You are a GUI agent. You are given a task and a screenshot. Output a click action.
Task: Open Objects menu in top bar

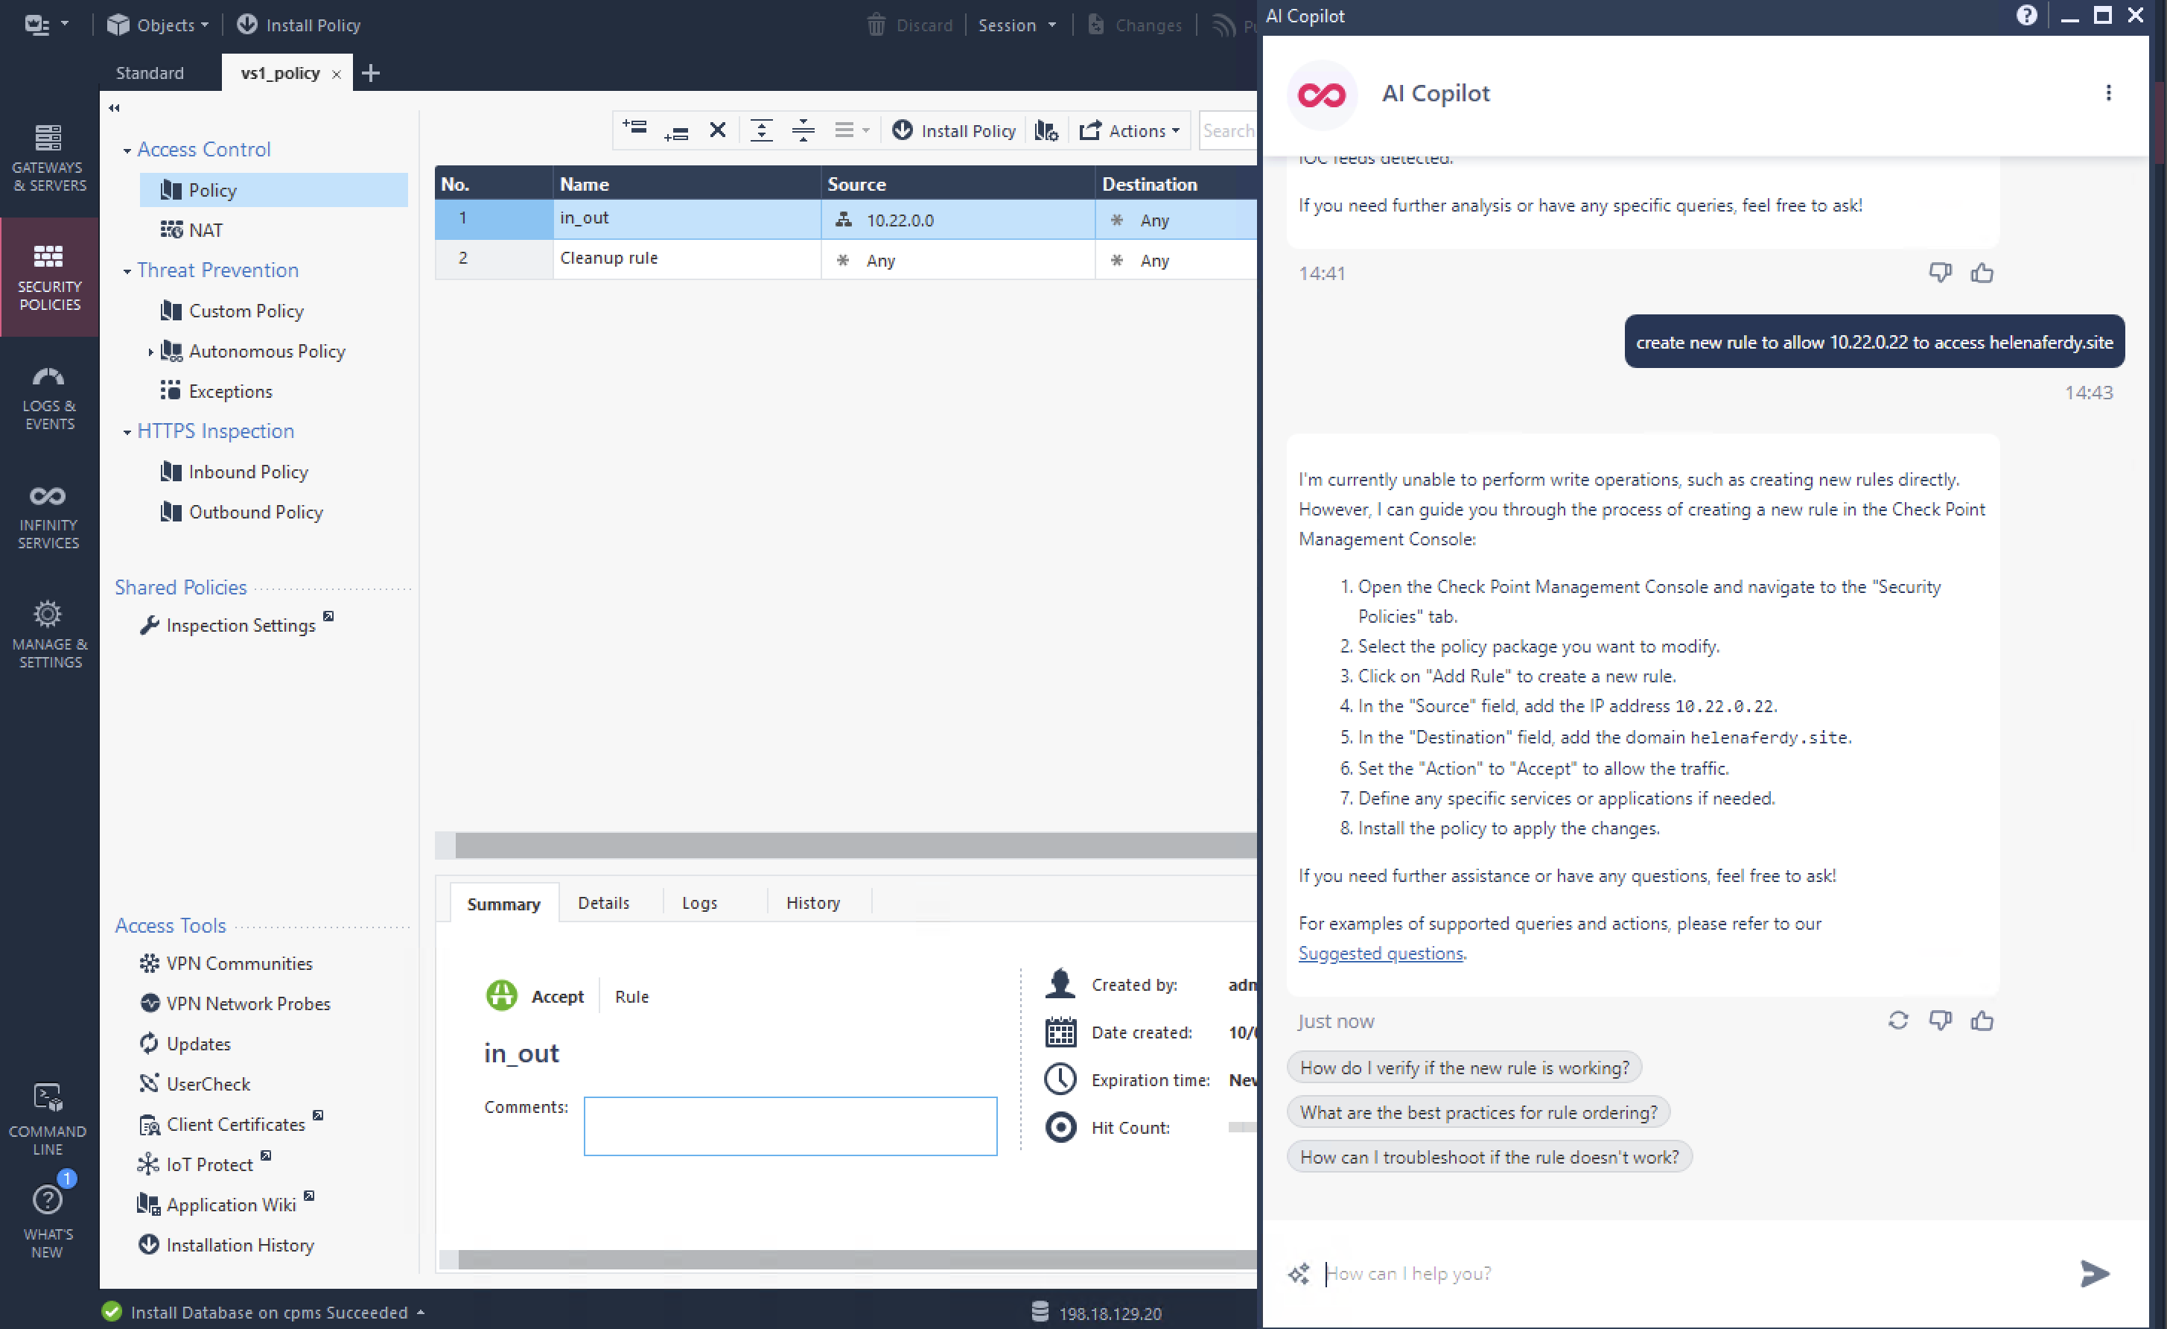pyautogui.click(x=159, y=25)
